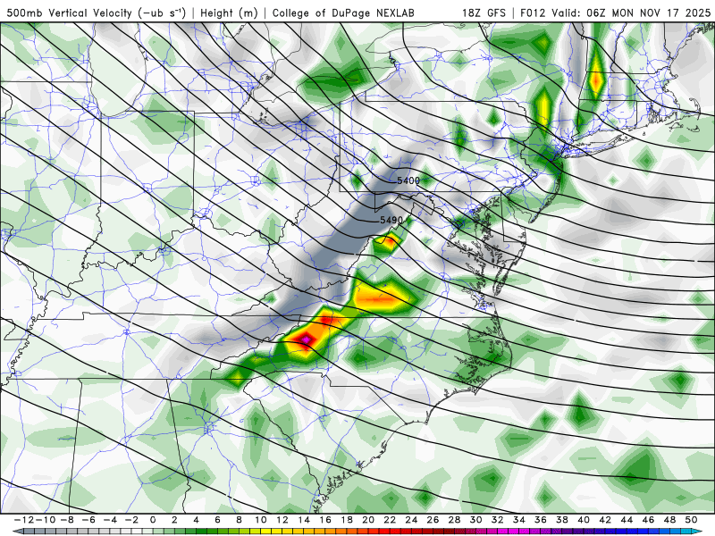Image resolution: width=715 pixels, height=536 pixels.
Task: Select the "10" legend tick label
Action: pos(260,520)
